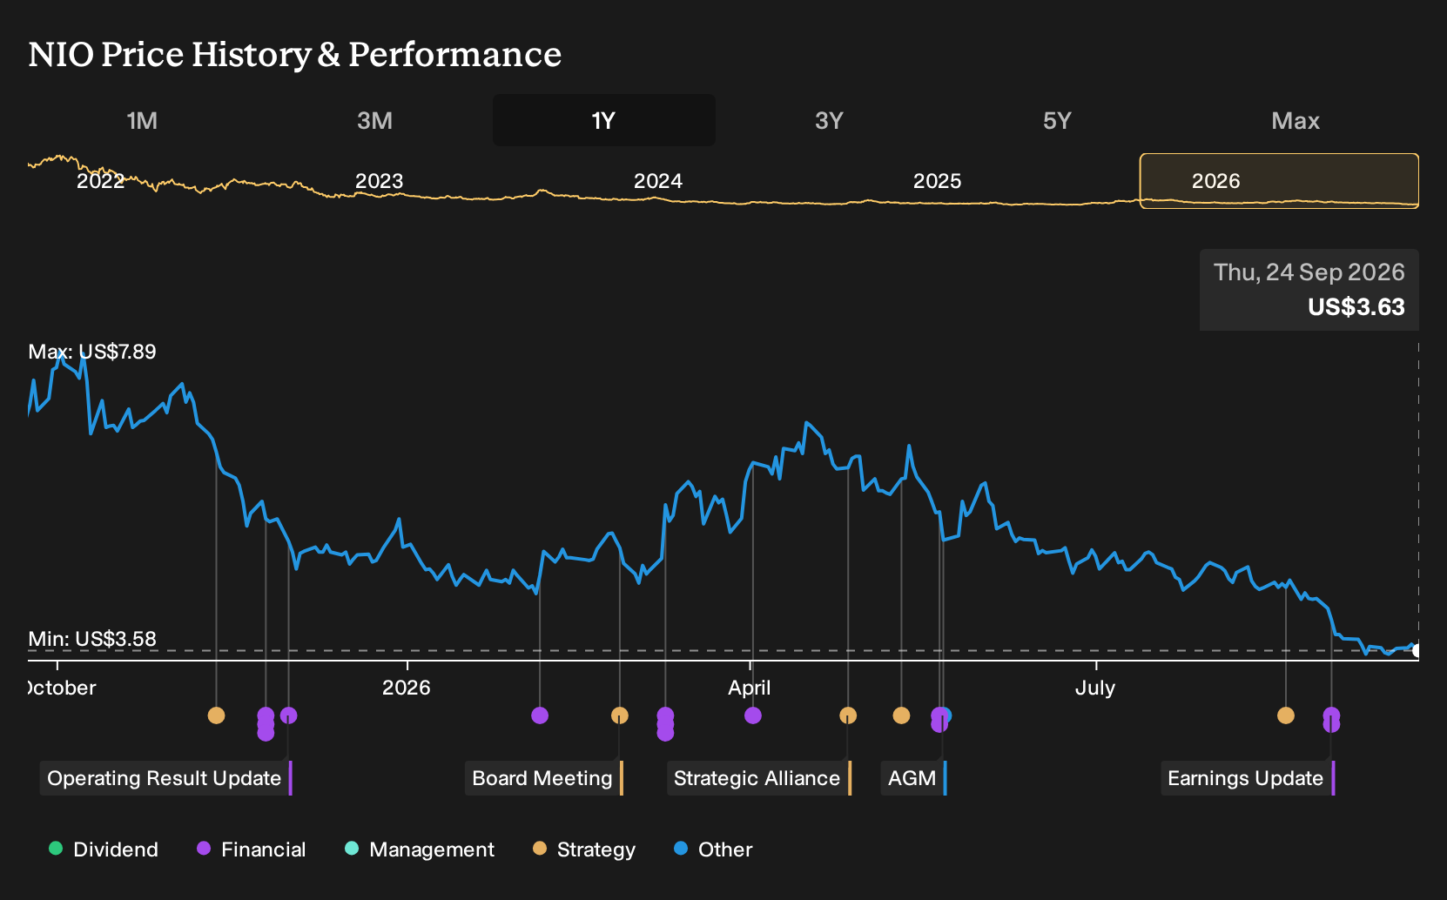The height and width of the screenshot is (900, 1447).
Task: Click the purple Financial marker beneath April
Action: click(x=753, y=715)
